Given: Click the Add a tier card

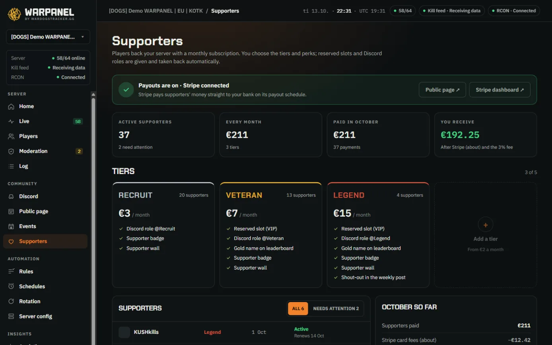Looking at the screenshot, I should (x=486, y=235).
